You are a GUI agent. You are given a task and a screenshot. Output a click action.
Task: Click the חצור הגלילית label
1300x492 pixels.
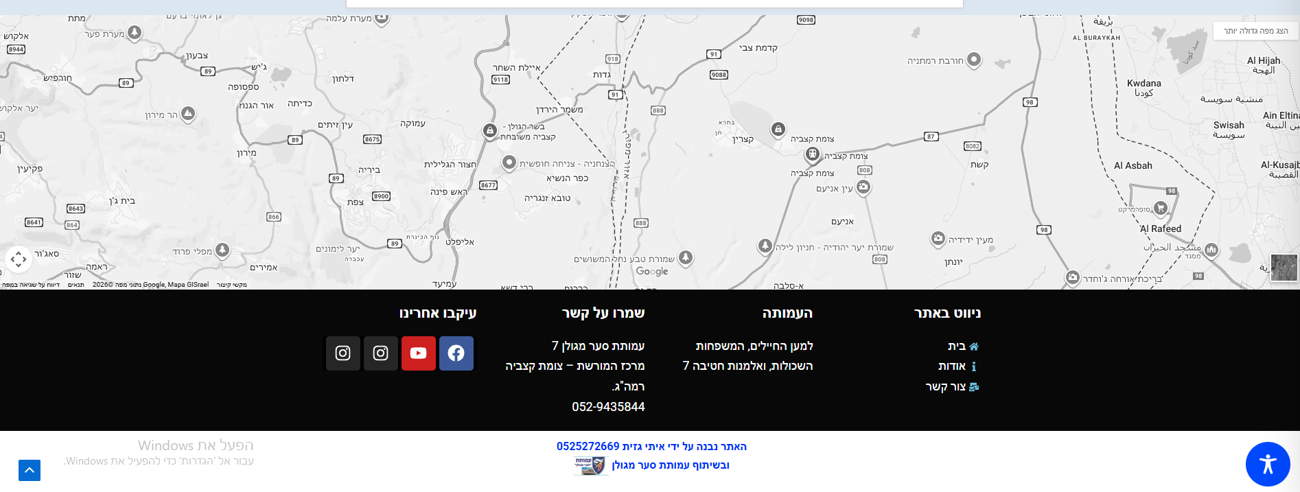coord(450,165)
